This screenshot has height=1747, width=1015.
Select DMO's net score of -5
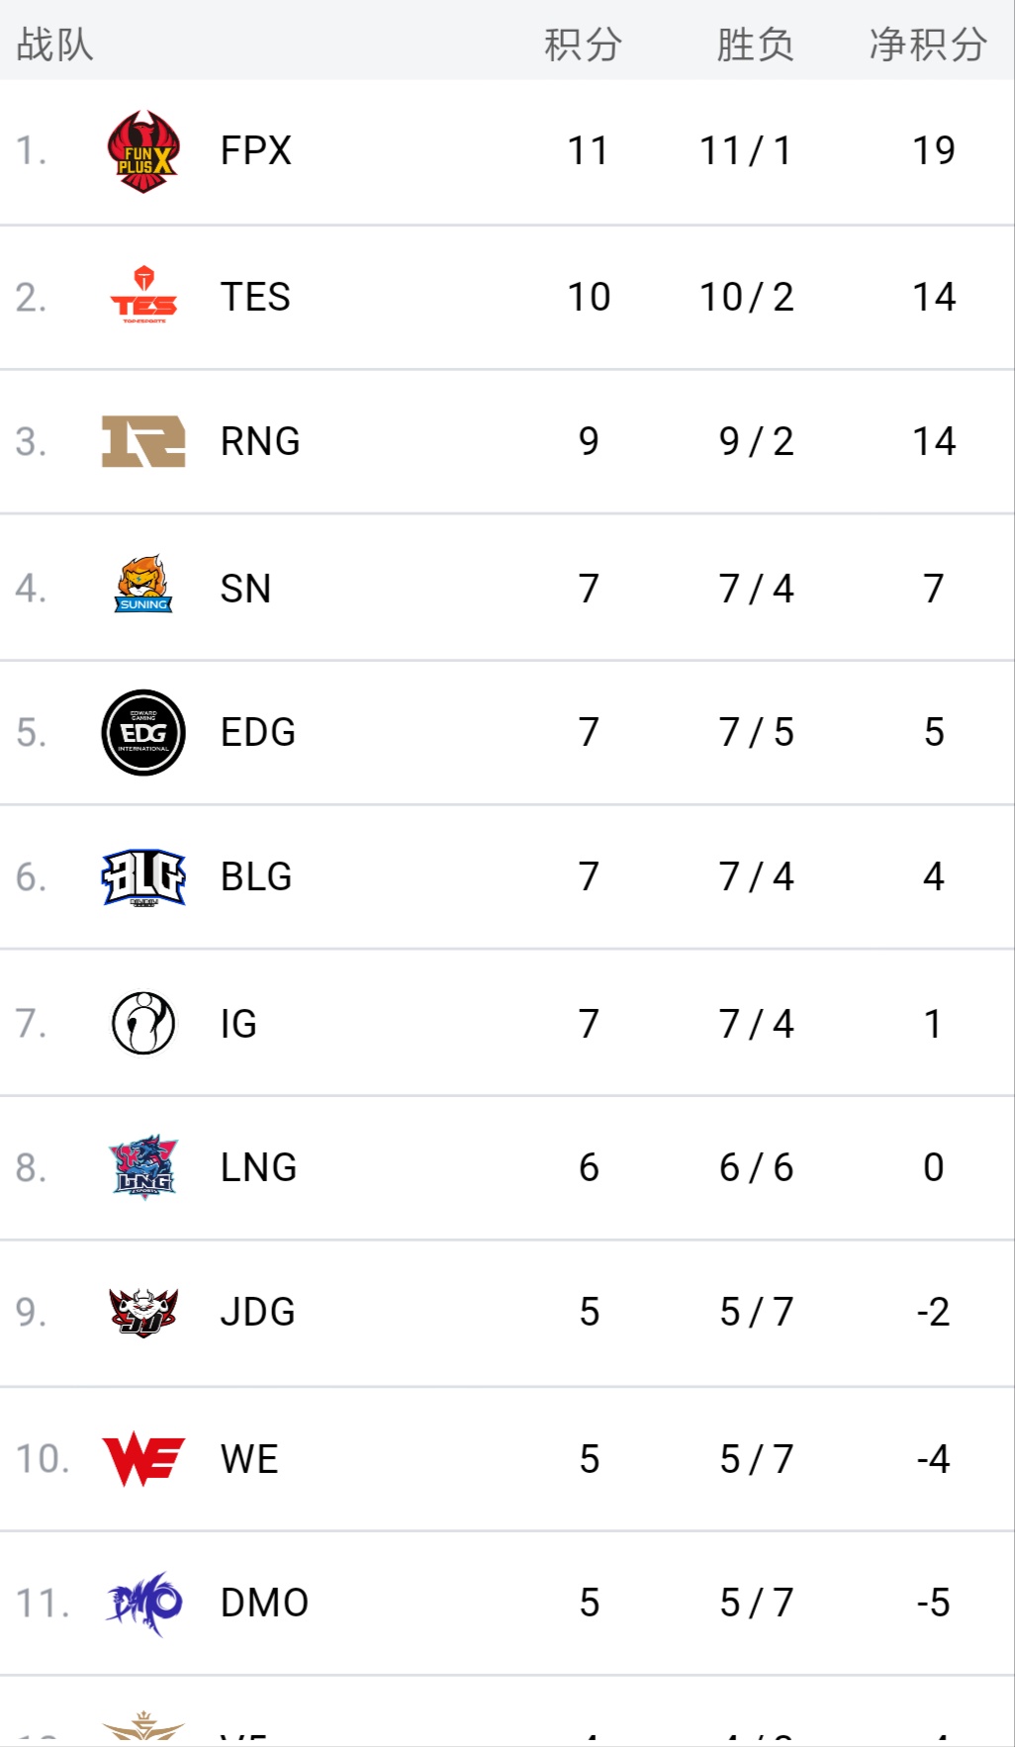click(933, 1603)
